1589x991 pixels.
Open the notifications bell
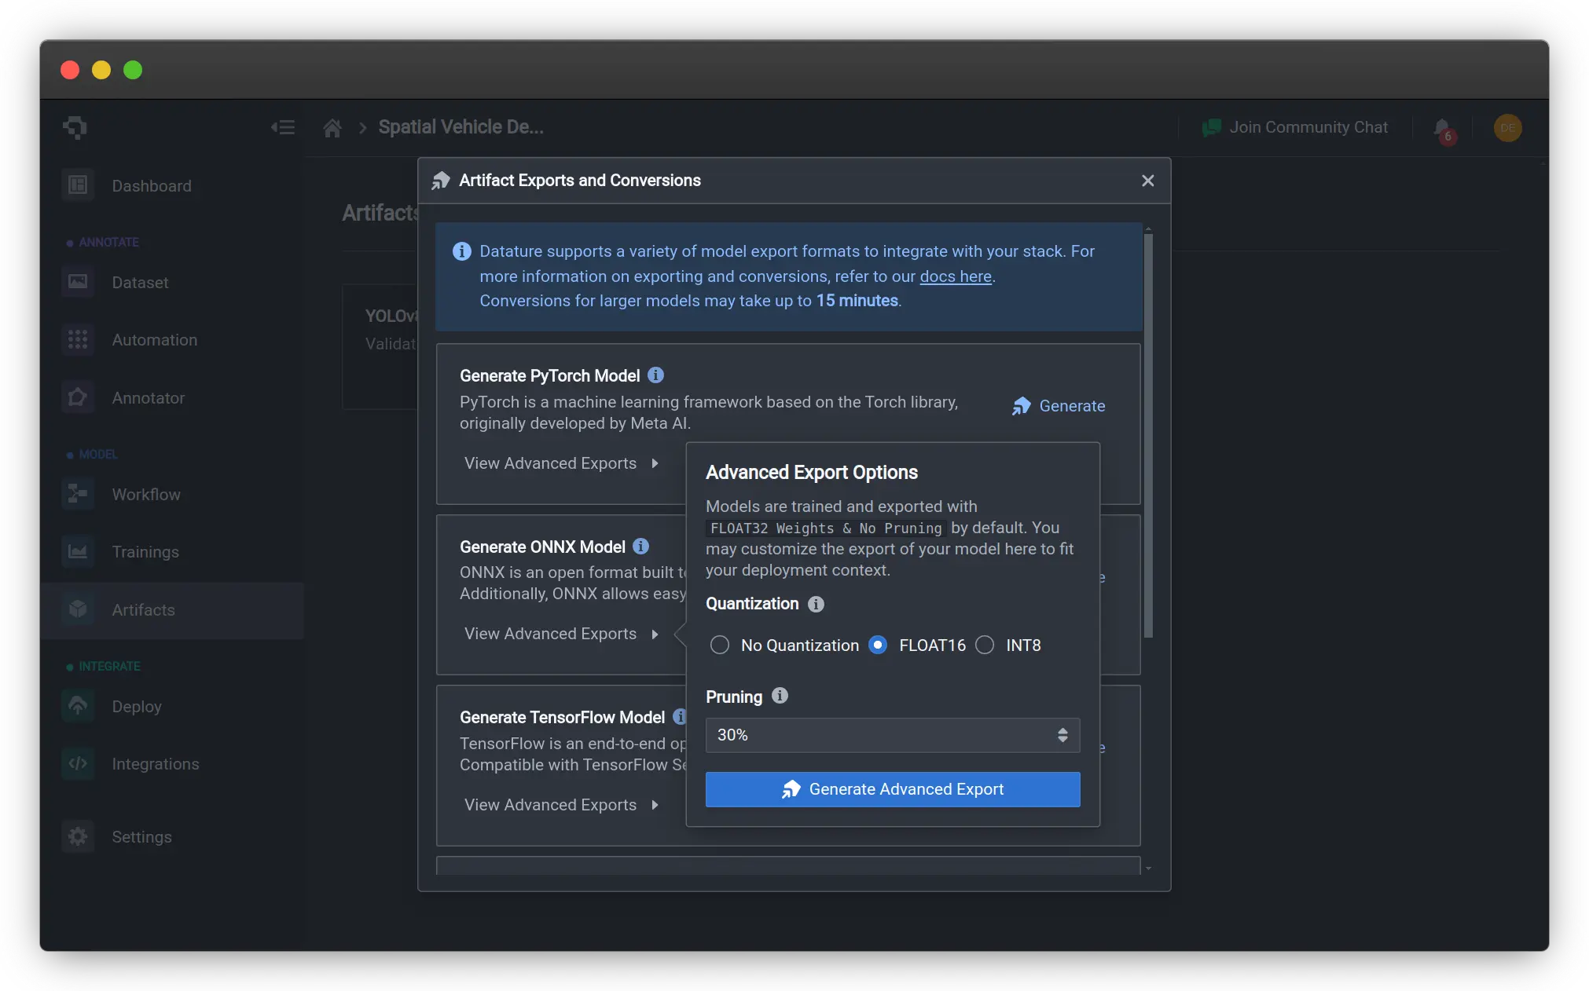[x=1442, y=128]
